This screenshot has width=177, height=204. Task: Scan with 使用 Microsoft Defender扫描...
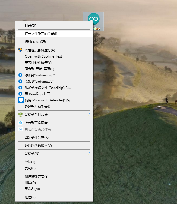[x=54, y=100]
